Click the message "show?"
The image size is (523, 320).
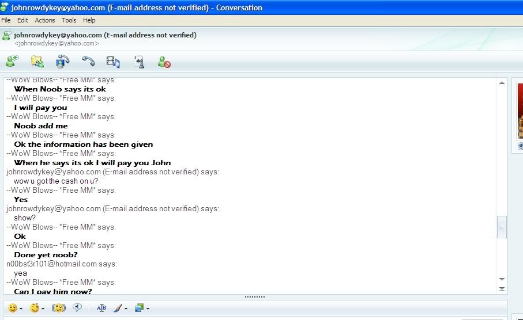click(25, 218)
